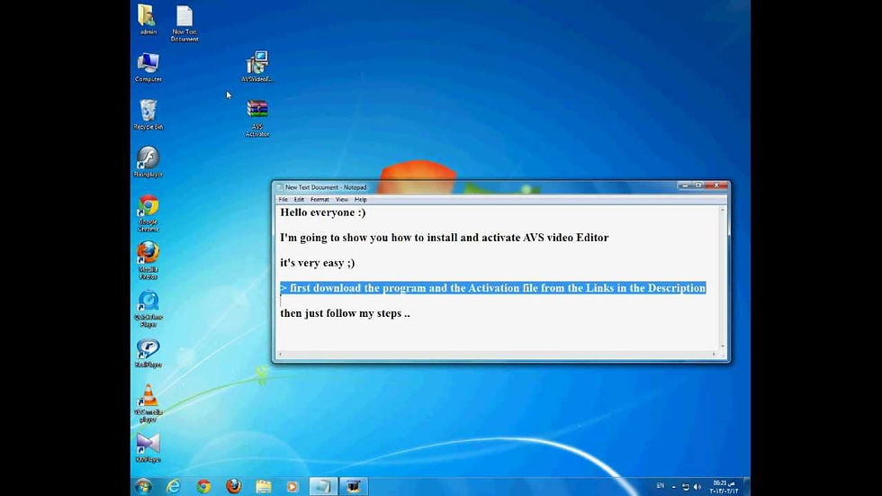Close the Notepad window
This screenshot has height=496, width=882.
[x=716, y=185]
